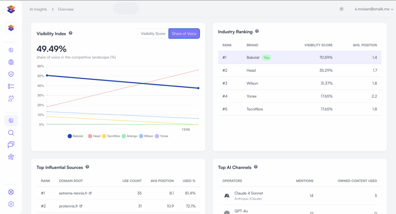This screenshot has height=214, width=396.
Task: Click external link icon beside extreme-tennis.fr
Action: click(x=90, y=193)
